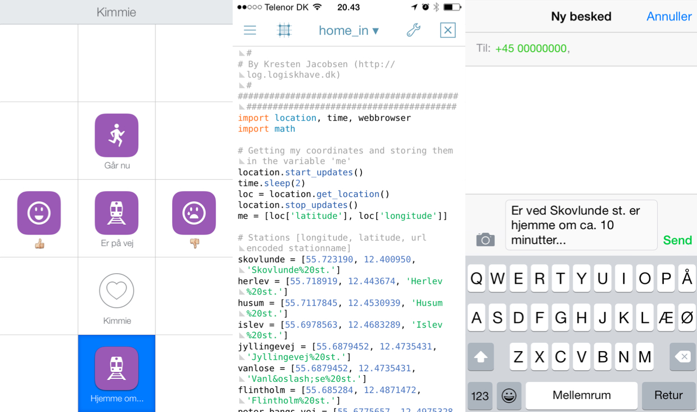Tap Annuller to cancel the message

coord(669,16)
